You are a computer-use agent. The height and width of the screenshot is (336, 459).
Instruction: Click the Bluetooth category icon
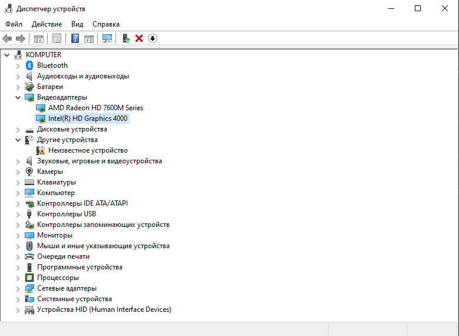tap(29, 65)
